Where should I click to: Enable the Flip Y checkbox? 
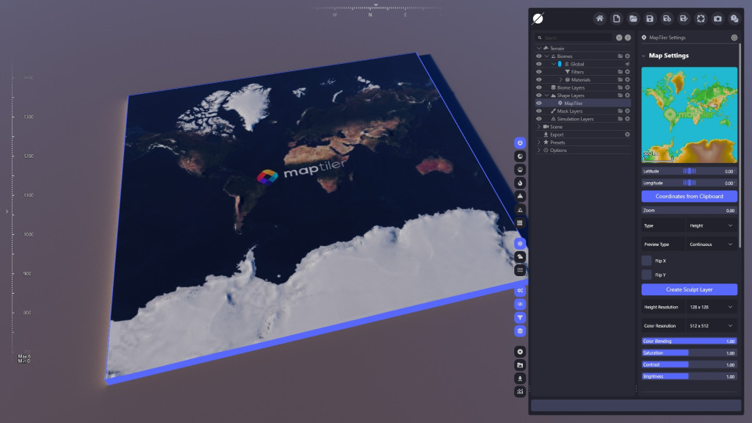point(646,275)
